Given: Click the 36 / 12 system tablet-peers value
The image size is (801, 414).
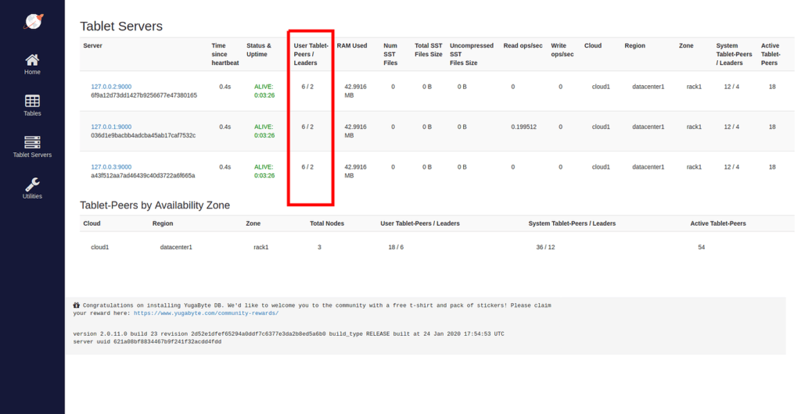Looking at the screenshot, I should click(545, 248).
